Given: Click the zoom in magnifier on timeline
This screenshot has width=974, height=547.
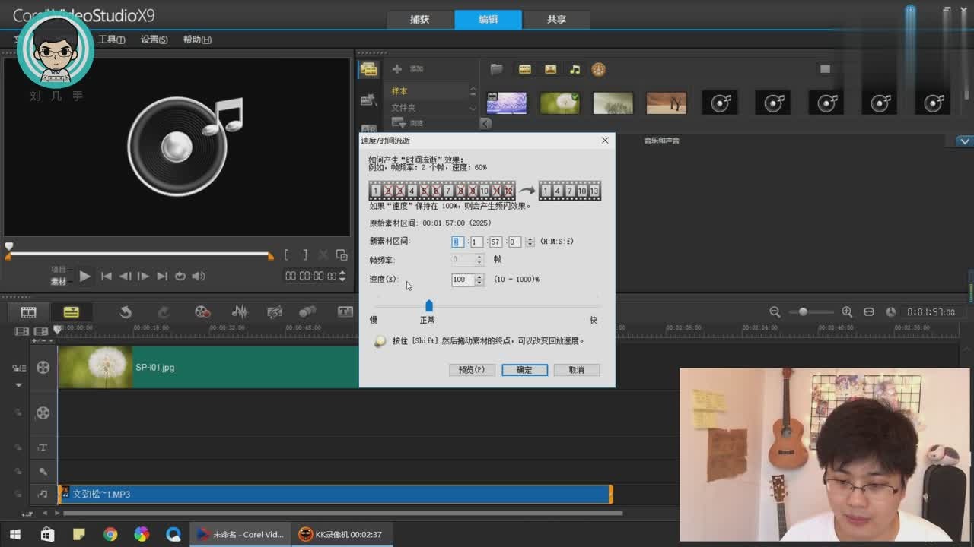Looking at the screenshot, I should (847, 311).
